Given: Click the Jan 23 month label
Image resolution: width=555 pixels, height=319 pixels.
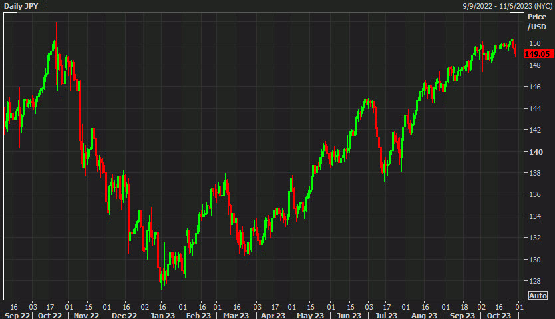Looking at the screenshot, I should [162, 315].
